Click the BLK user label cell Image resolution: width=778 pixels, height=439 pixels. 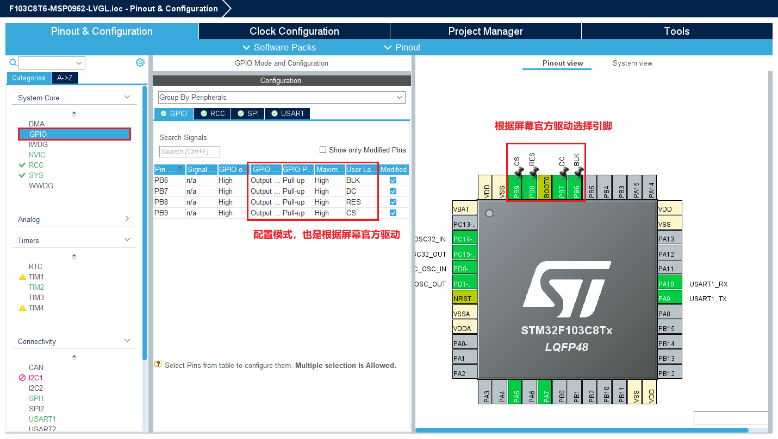pyautogui.click(x=362, y=180)
